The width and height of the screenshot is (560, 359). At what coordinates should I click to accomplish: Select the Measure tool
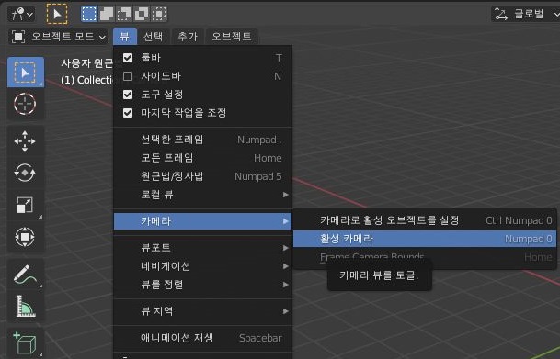point(26,306)
